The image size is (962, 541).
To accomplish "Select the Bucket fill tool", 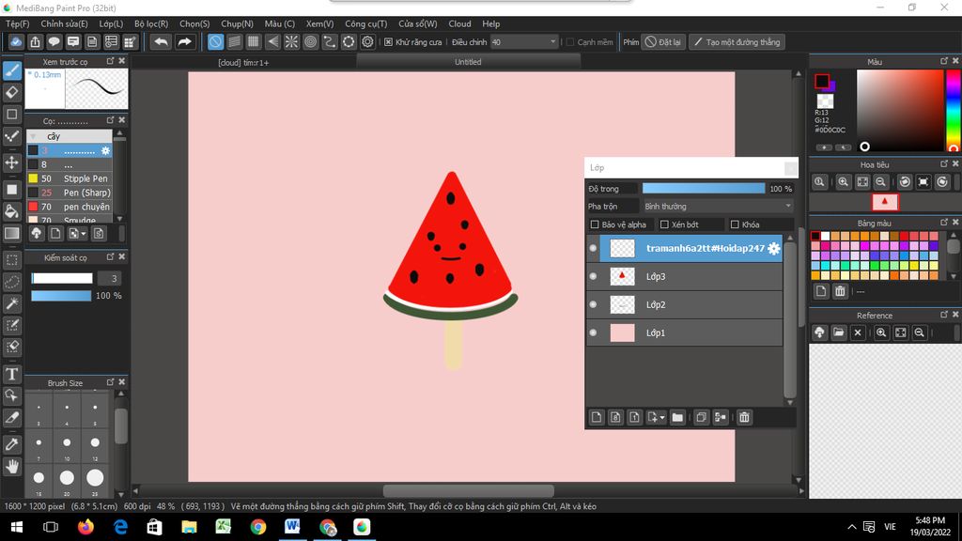I will pos(12,210).
